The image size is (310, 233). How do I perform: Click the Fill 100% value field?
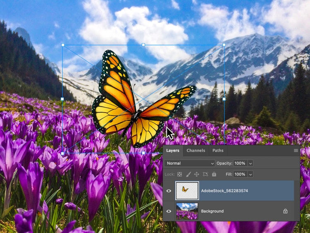[240, 174]
